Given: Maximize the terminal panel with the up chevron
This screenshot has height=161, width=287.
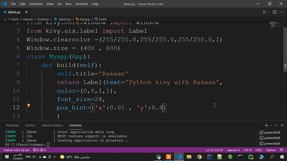Looking at the screenshot, I should [277, 125].
